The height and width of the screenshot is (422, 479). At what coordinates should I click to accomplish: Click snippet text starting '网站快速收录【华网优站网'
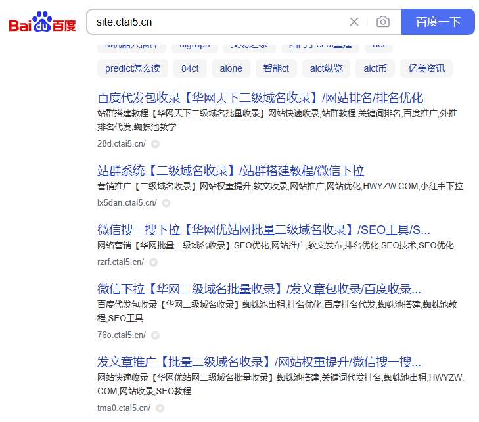point(281,385)
